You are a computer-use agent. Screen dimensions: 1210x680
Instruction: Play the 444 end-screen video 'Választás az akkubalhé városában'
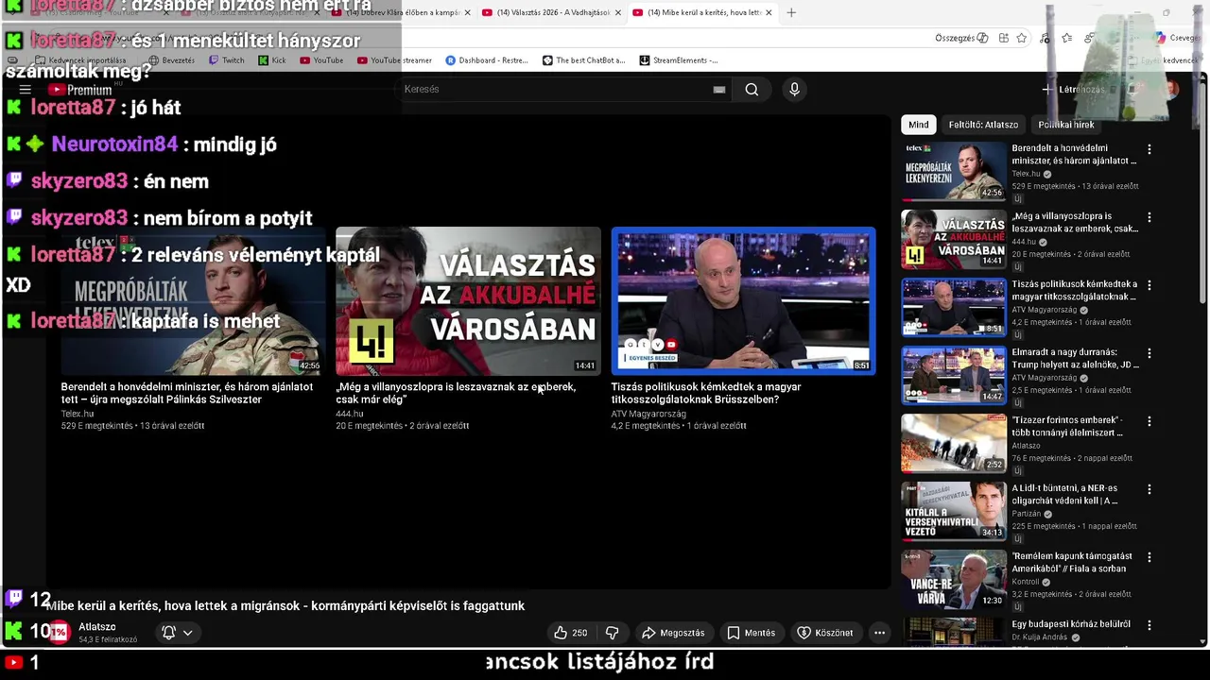[x=468, y=301]
